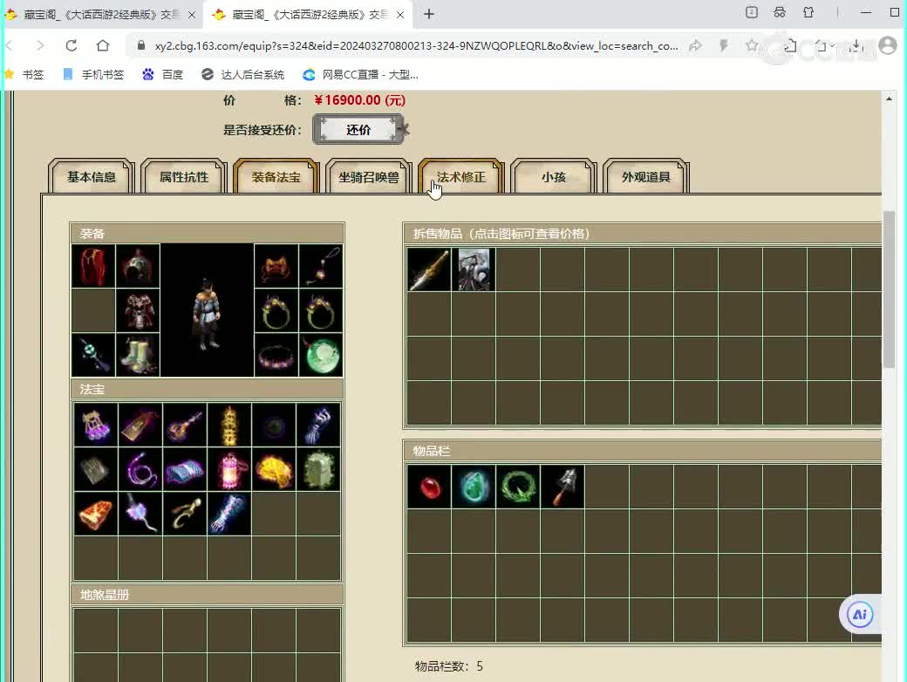Click the staff weapon equipment icon
Screen dimensions: 907x682
pyautogui.click(x=93, y=355)
